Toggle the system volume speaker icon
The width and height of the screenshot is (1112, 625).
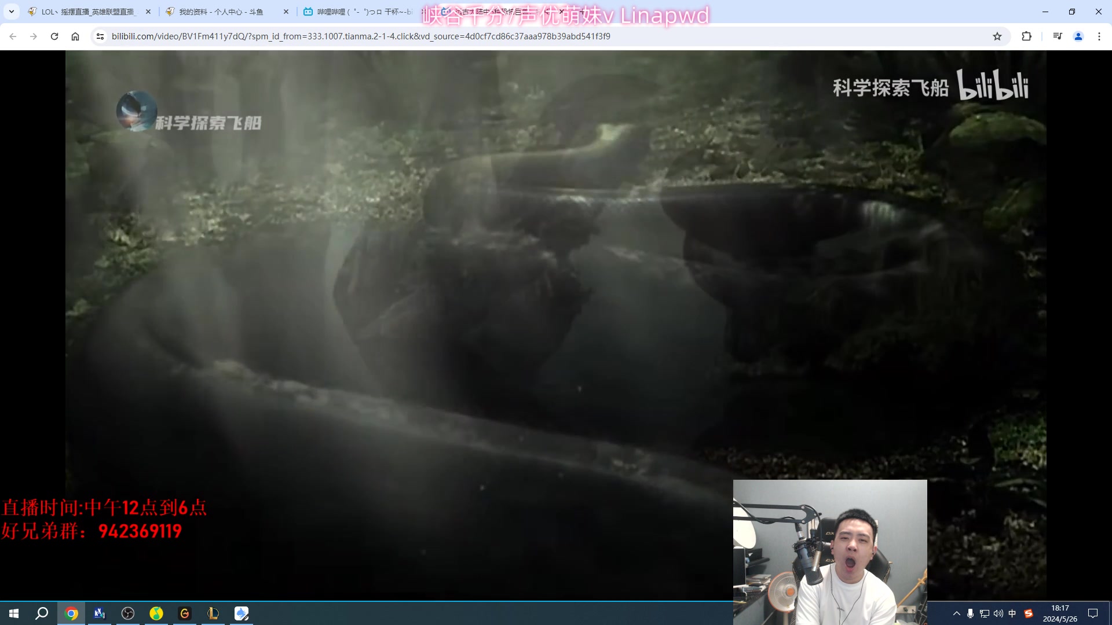point(998,613)
